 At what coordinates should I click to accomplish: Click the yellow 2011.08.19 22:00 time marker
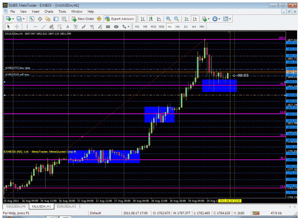[230, 201]
